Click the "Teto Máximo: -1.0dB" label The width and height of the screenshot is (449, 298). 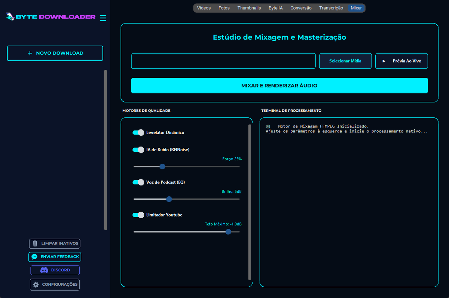tap(223, 224)
